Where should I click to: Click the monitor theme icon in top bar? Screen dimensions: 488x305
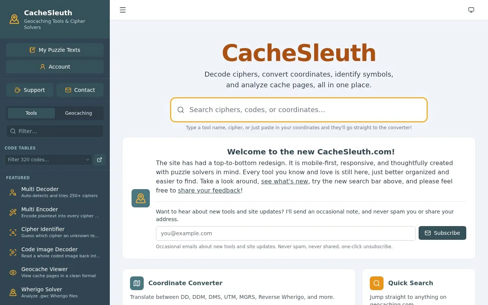pos(471,10)
